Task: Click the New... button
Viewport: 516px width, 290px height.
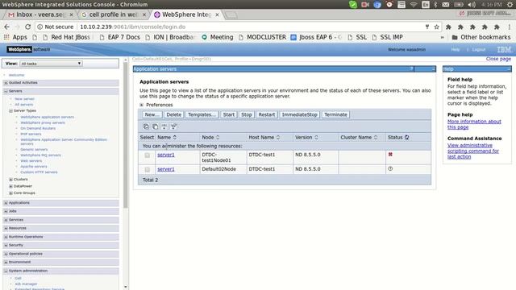Action: (x=152, y=114)
